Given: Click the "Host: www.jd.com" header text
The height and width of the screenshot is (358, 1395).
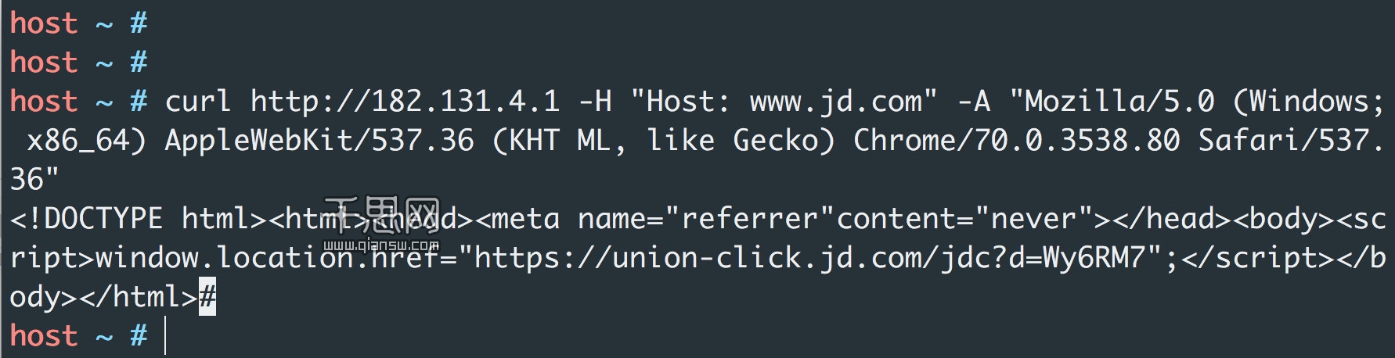Looking at the screenshot, I should coord(784,102).
